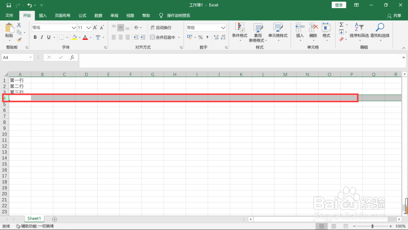408x230 pixels.
Task: Click the Save icon in title bar
Action: (9, 5)
